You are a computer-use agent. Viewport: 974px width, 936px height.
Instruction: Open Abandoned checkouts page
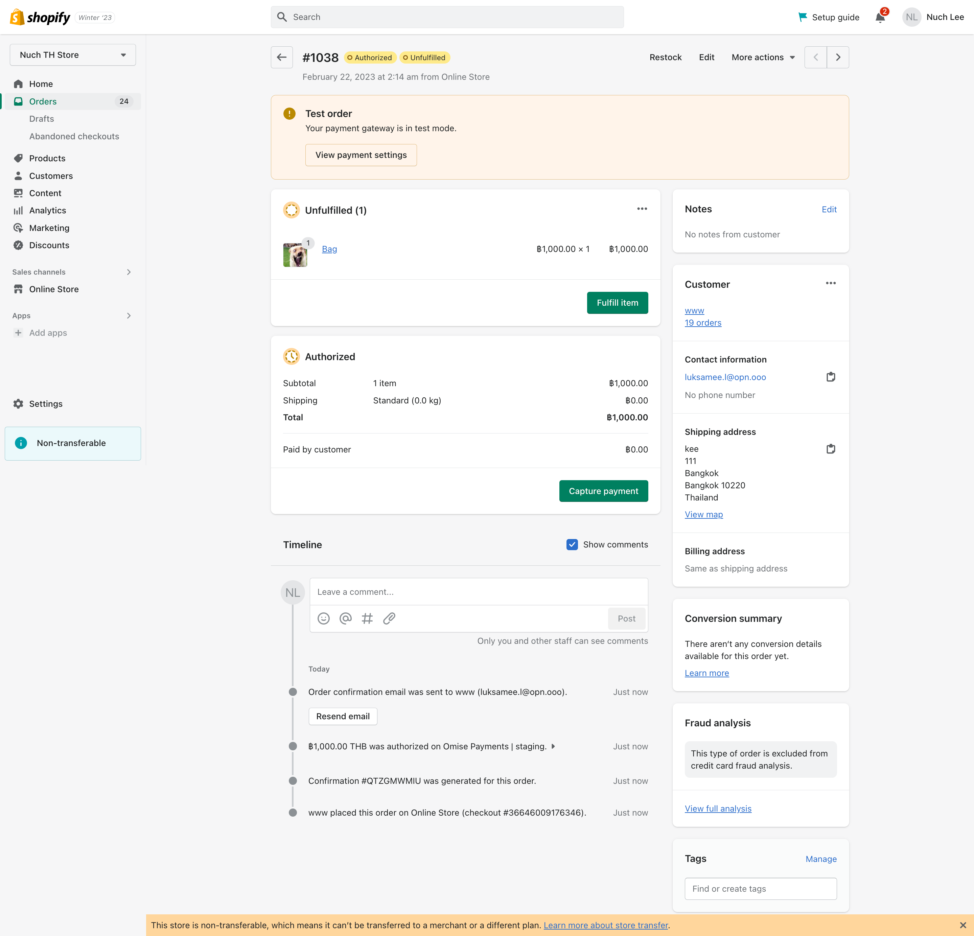[x=74, y=136]
